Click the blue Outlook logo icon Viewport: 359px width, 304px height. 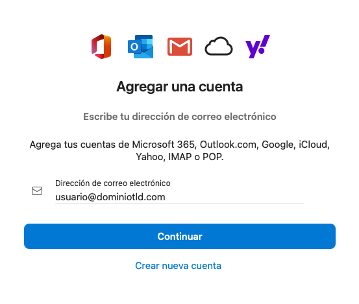(x=140, y=47)
